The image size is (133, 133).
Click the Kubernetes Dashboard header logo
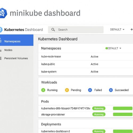click(x=1, y=30)
